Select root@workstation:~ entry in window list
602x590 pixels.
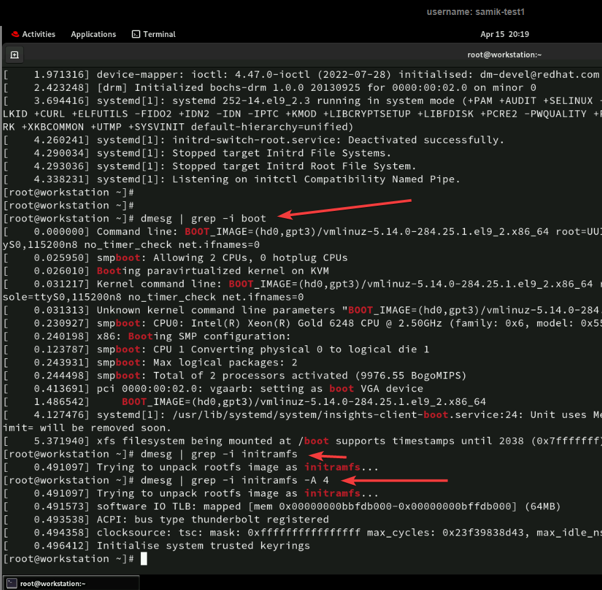coord(53,583)
